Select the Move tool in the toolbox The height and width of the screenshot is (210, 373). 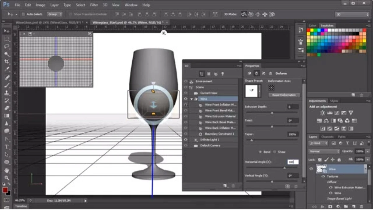pyautogui.click(x=7, y=31)
